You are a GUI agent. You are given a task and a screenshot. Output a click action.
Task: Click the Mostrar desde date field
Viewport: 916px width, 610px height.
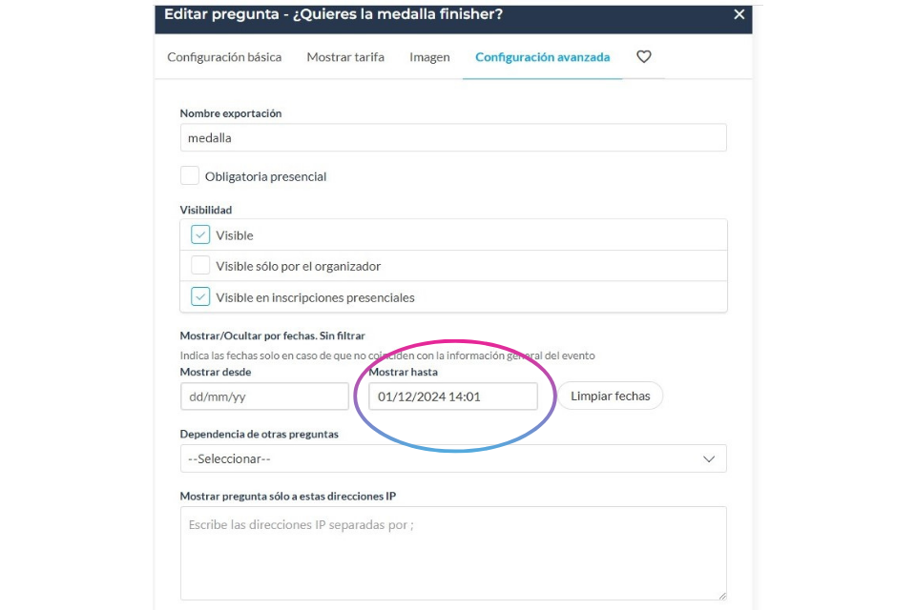264,396
